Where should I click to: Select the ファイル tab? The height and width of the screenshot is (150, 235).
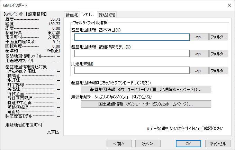[x=88, y=14]
